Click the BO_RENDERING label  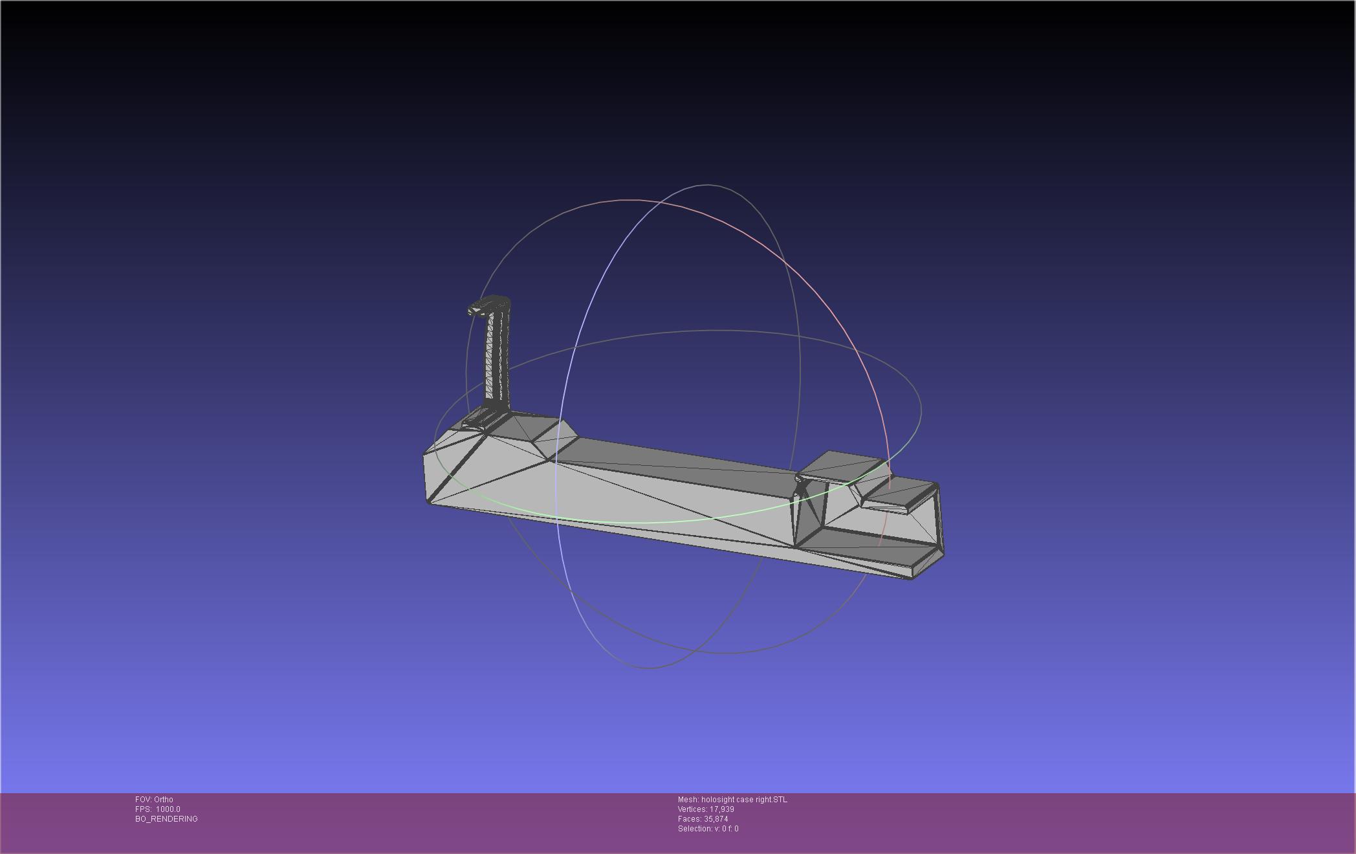(x=166, y=819)
